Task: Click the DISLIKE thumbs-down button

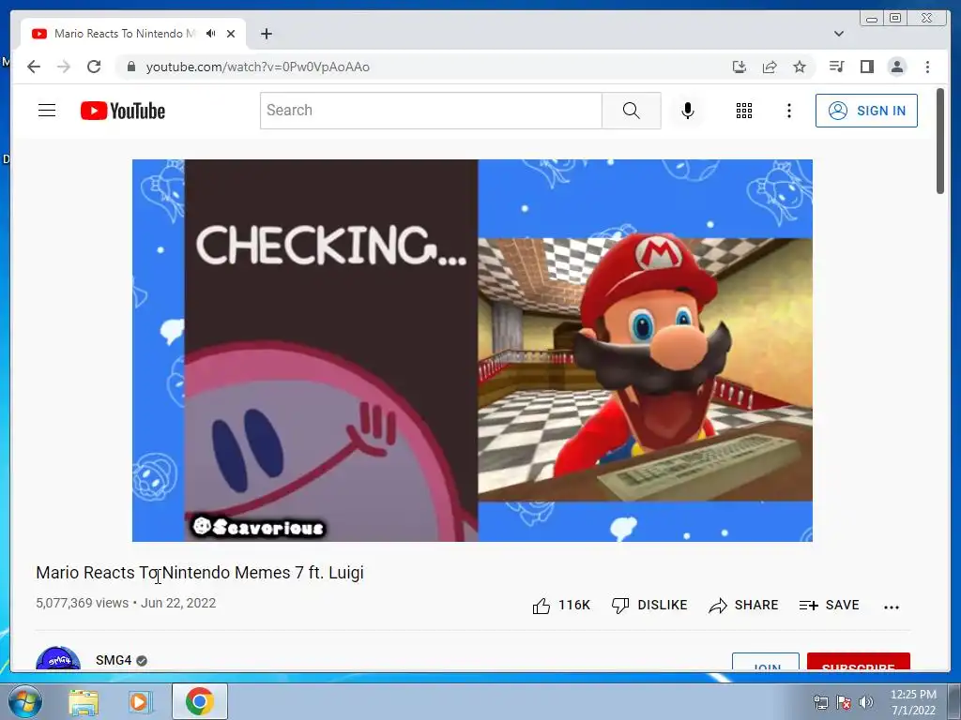Action: pyautogui.click(x=649, y=606)
